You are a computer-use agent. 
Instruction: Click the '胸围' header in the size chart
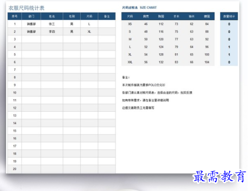point(161,16)
